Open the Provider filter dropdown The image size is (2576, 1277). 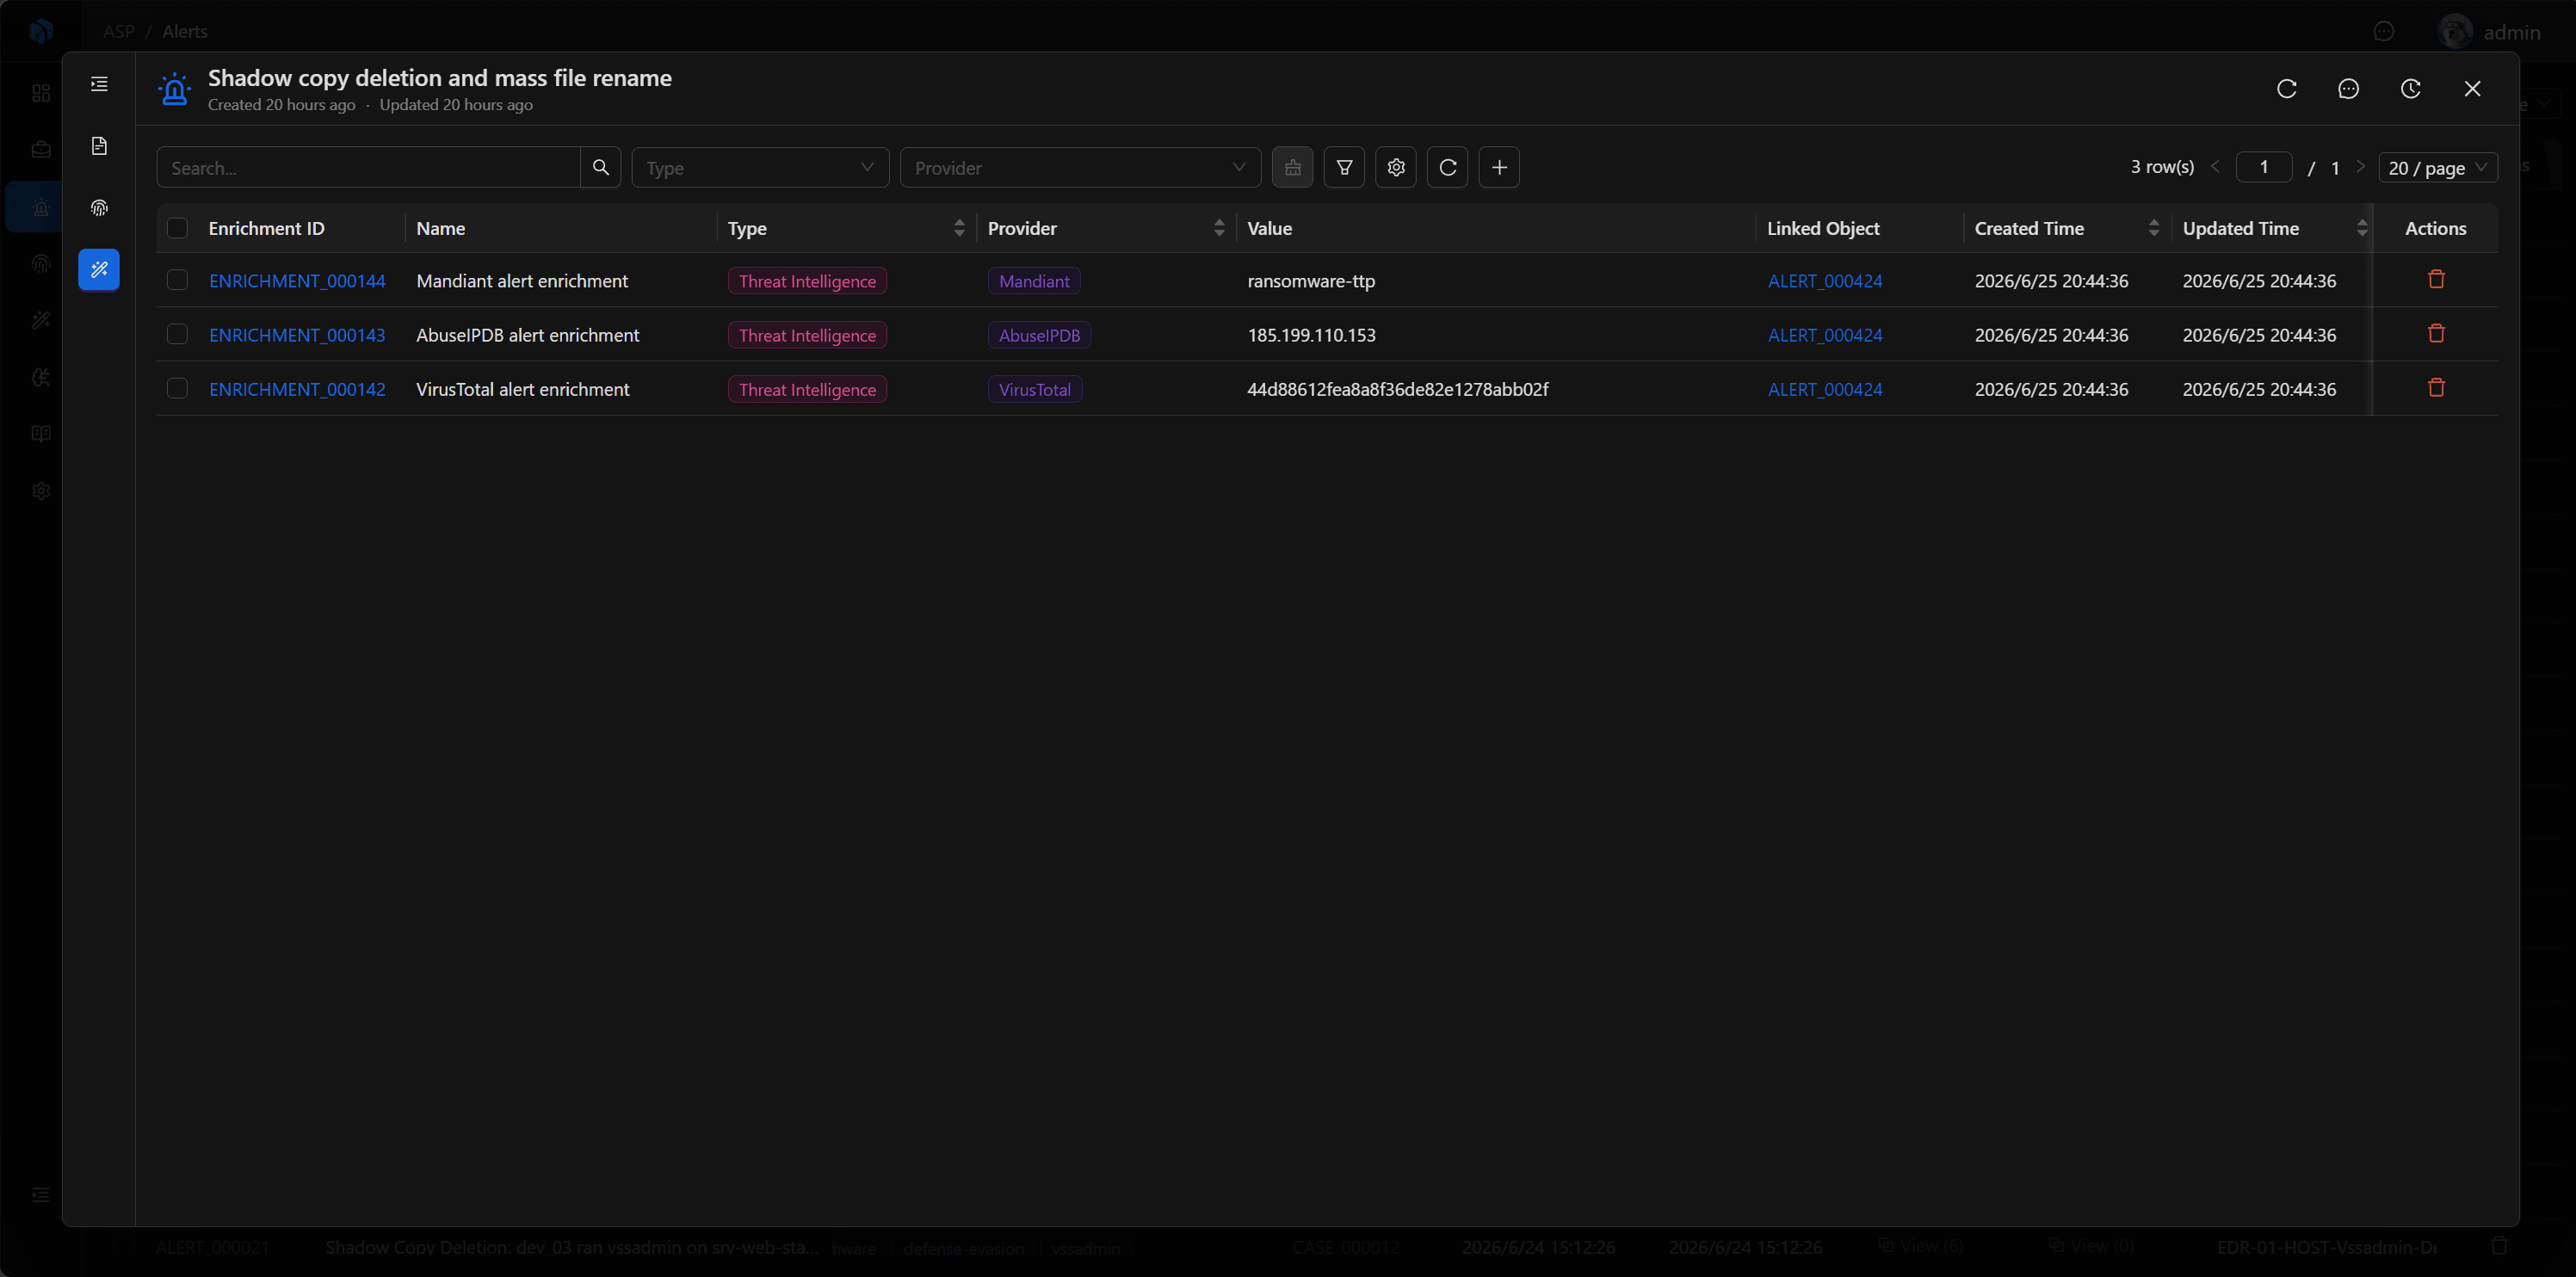1081,167
